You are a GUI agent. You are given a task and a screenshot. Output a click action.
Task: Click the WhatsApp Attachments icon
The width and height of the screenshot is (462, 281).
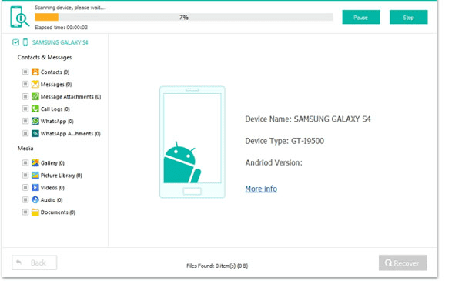[35, 133]
